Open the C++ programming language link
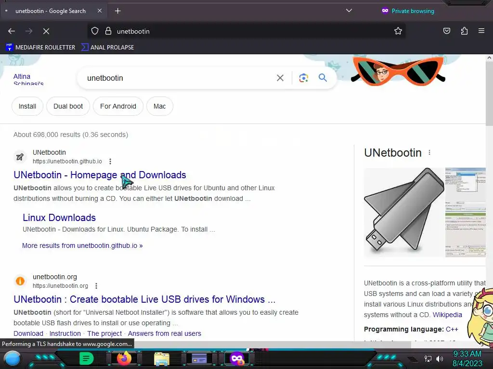The height and width of the screenshot is (369, 493). click(x=452, y=329)
